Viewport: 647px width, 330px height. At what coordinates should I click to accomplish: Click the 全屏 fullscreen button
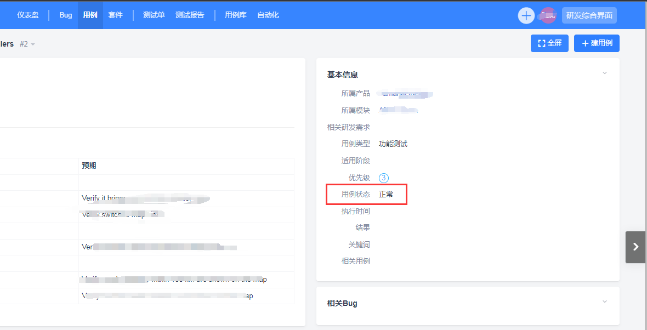(550, 43)
